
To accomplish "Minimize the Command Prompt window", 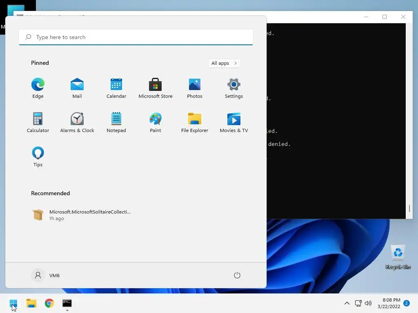I will (366, 17).
